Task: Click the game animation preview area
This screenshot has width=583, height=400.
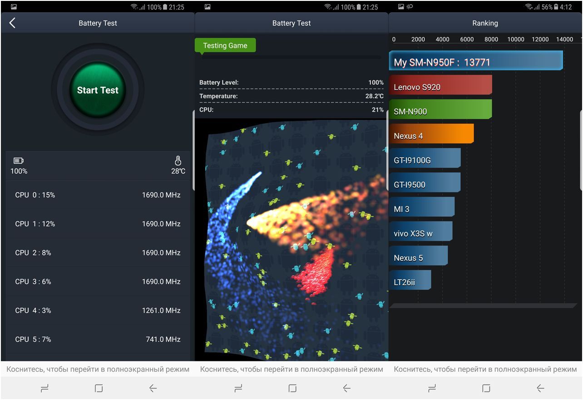Action: (291, 241)
